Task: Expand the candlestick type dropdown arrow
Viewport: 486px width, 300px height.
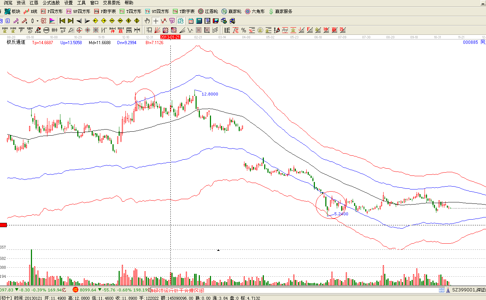Action: click(37, 21)
